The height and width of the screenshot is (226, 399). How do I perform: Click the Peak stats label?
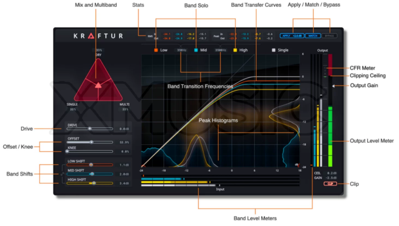(216, 36)
